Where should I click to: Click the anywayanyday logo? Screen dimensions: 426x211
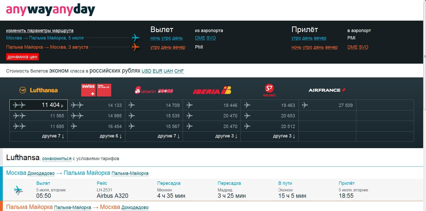[x=50, y=10]
